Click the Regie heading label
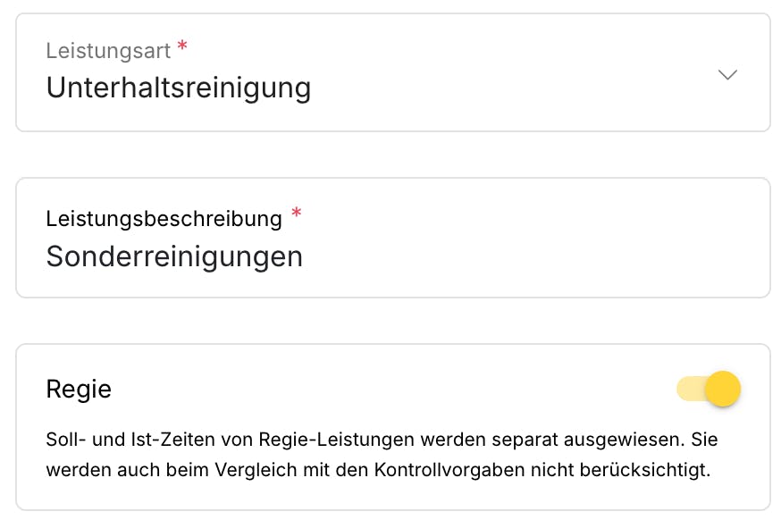 pyautogui.click(x=79, y=390)
